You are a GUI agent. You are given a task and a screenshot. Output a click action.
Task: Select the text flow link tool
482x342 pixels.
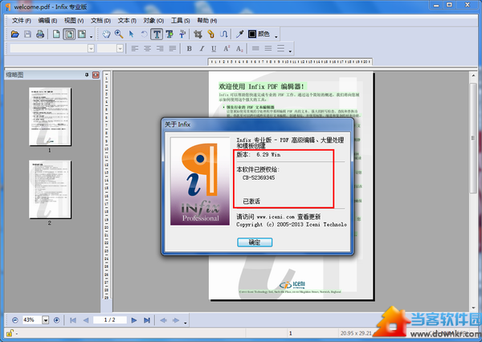pyautogui.click(x=224, y=34)
